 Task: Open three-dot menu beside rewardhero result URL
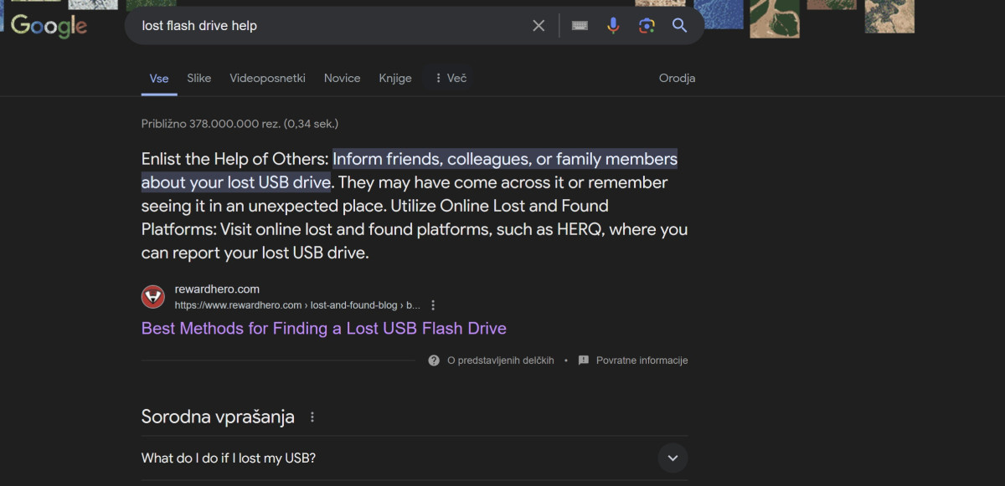coord(433,305)
